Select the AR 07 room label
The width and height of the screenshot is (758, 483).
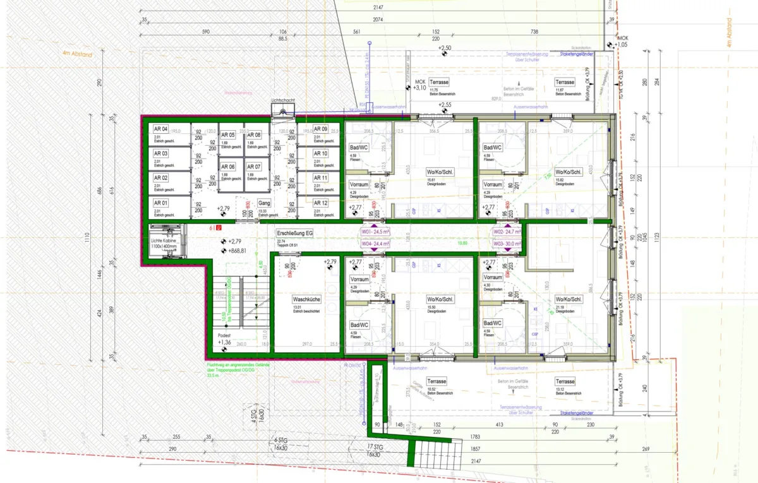[x=254, y=167]
